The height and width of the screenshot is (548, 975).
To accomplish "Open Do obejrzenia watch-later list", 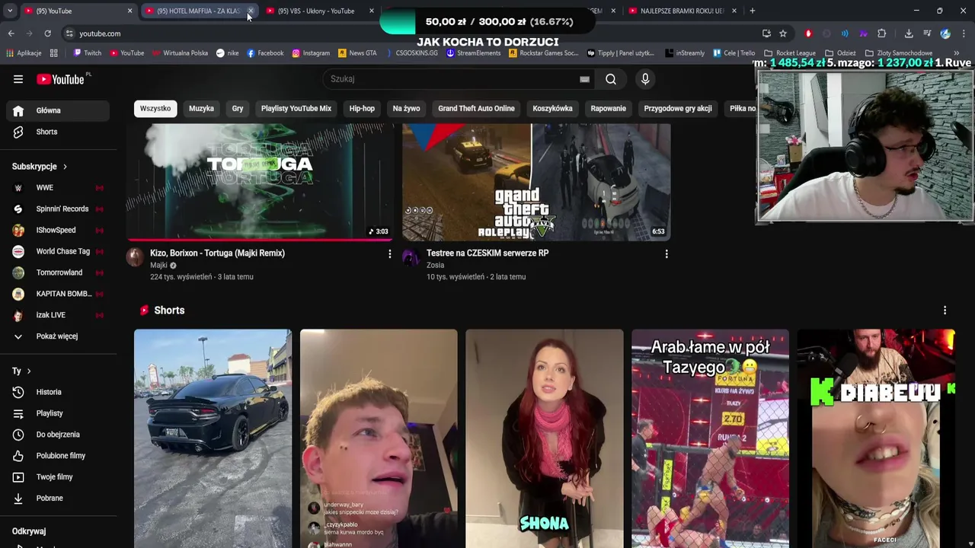I will point(58,435).
